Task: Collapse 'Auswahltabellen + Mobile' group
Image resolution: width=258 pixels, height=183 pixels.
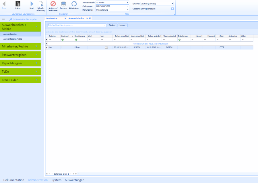Action: coord(36,27)
